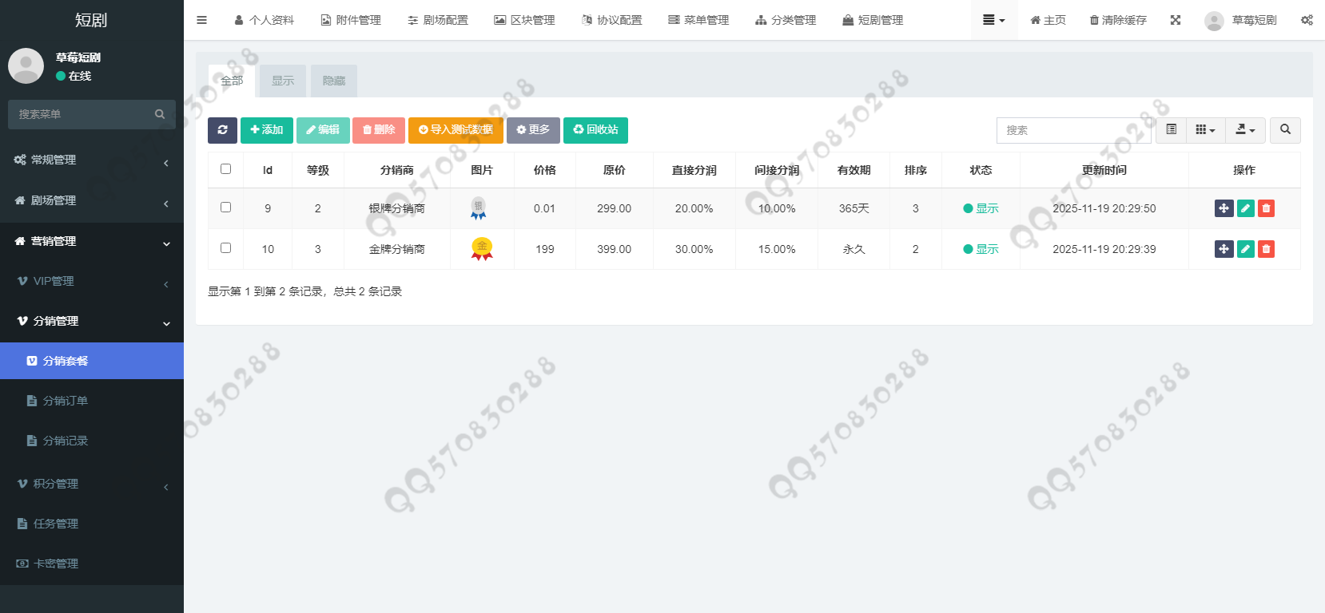
Task: Open 草莓短剧 user menu in top bar
Action: pos(1240,20)
